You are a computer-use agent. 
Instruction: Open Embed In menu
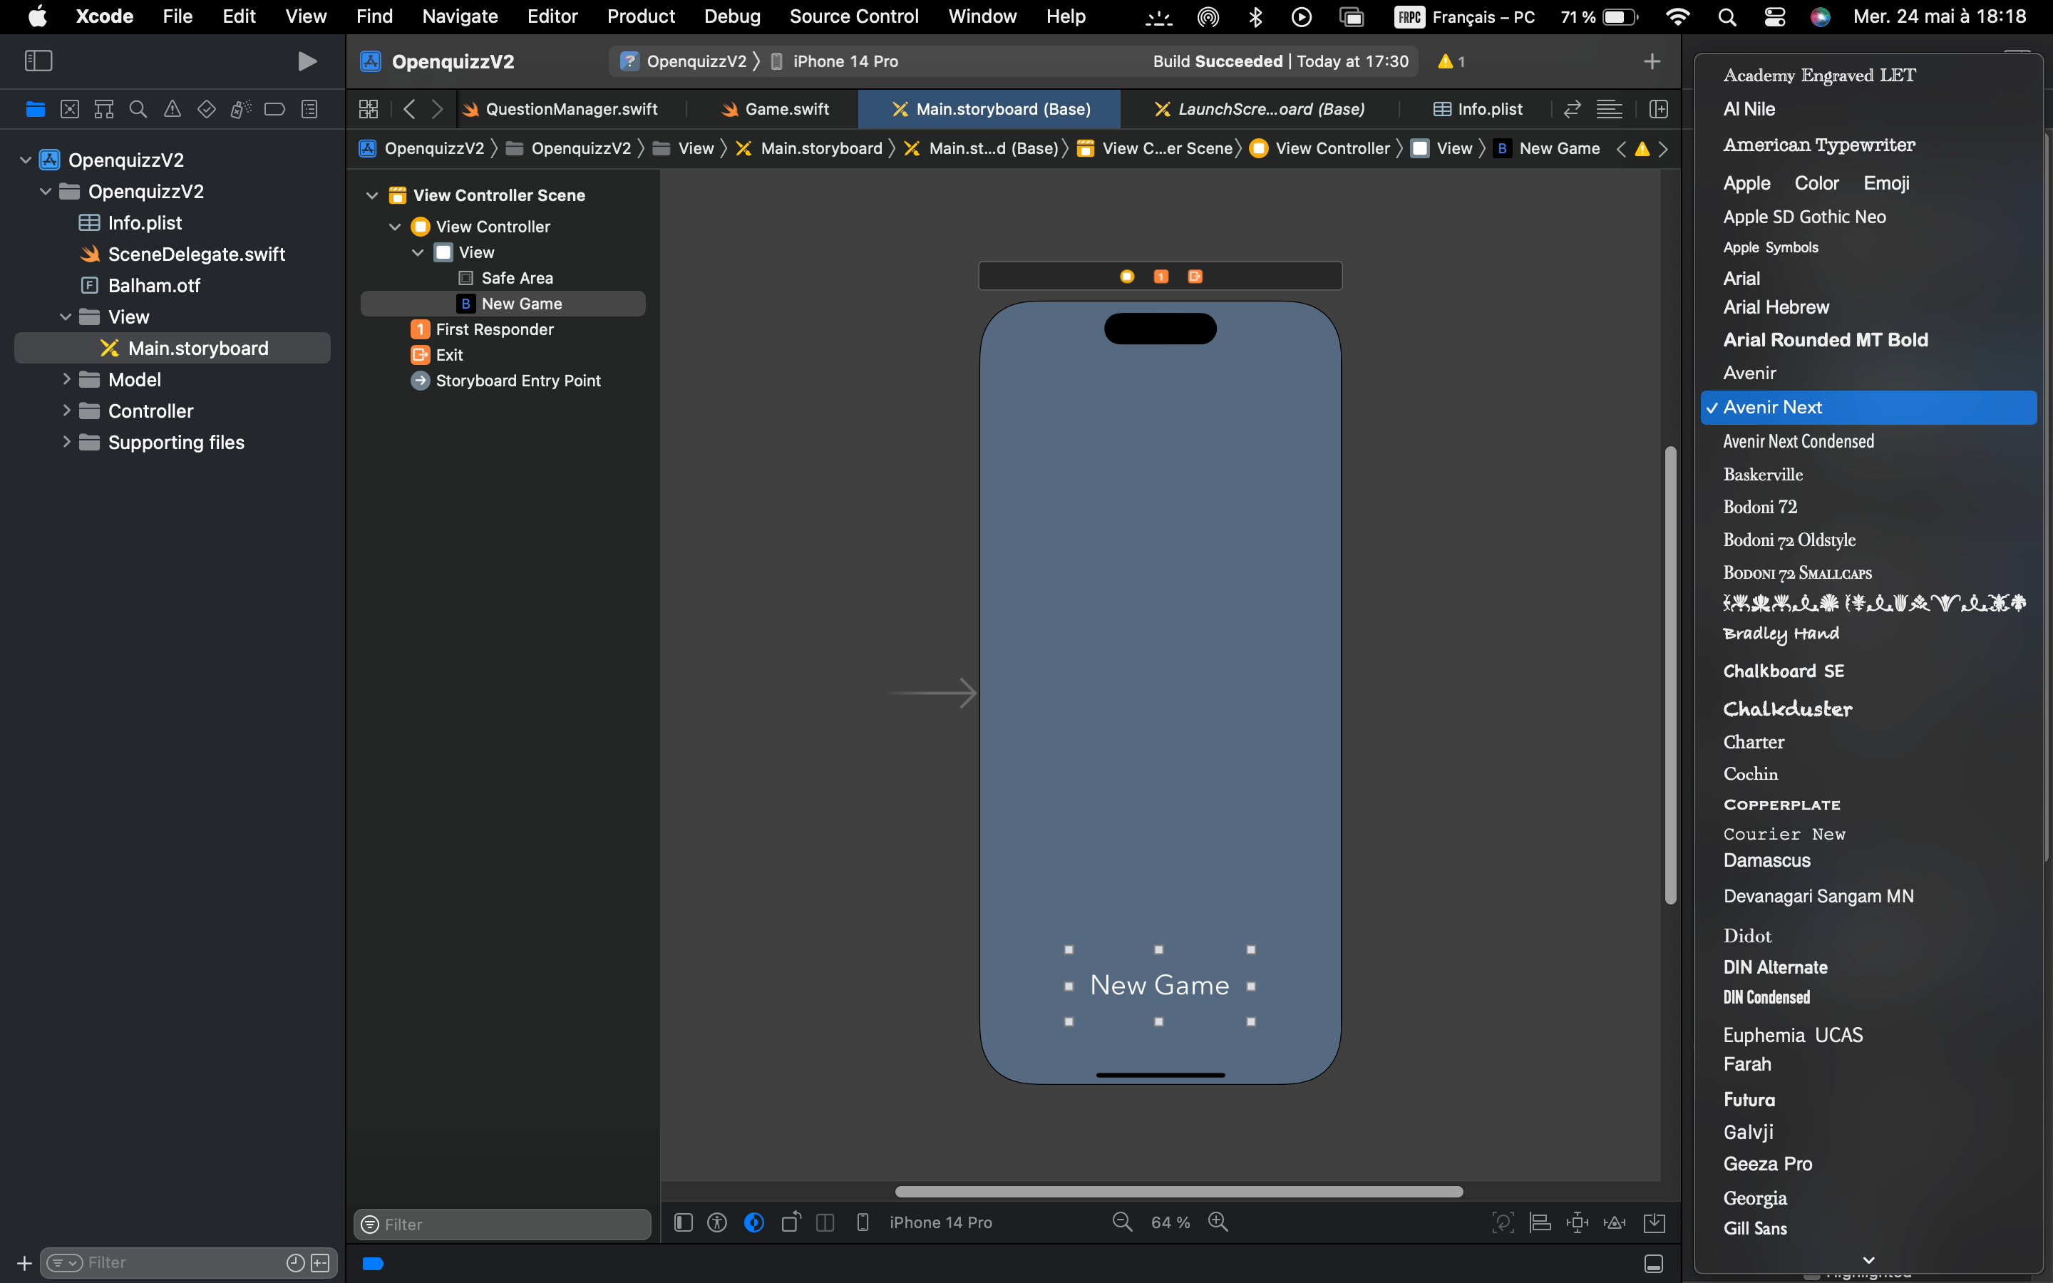coord(1655,1222)
